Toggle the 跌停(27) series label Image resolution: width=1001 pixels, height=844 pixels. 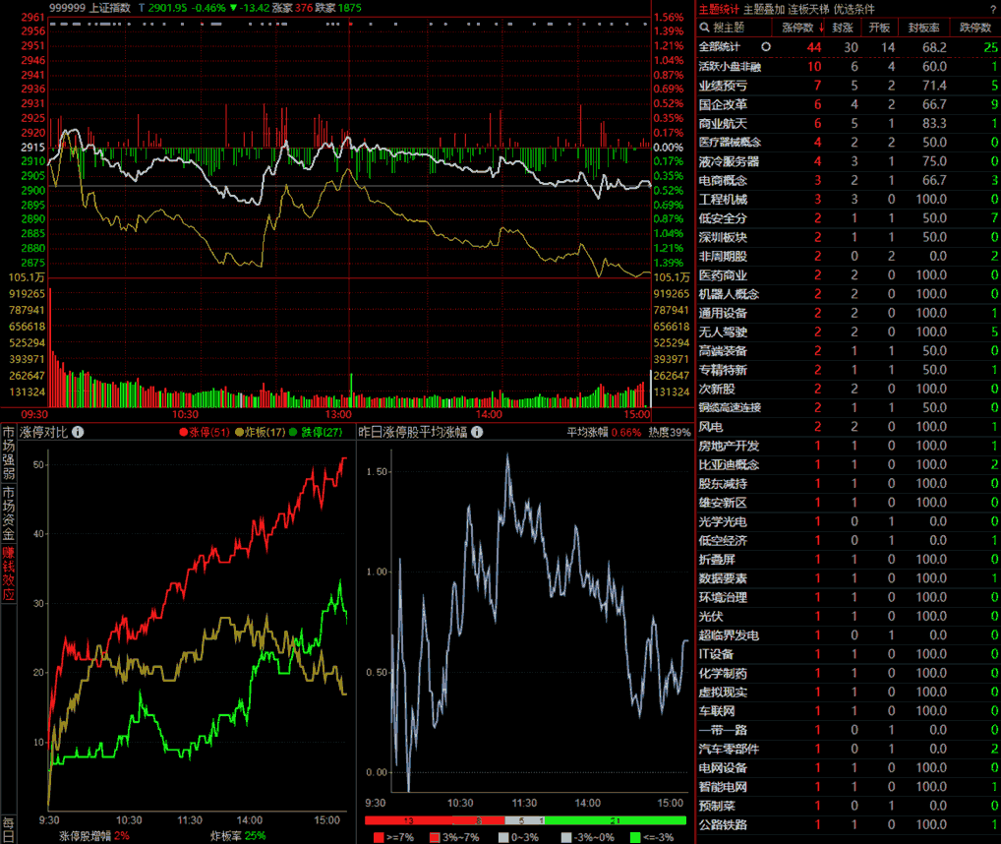322,432
